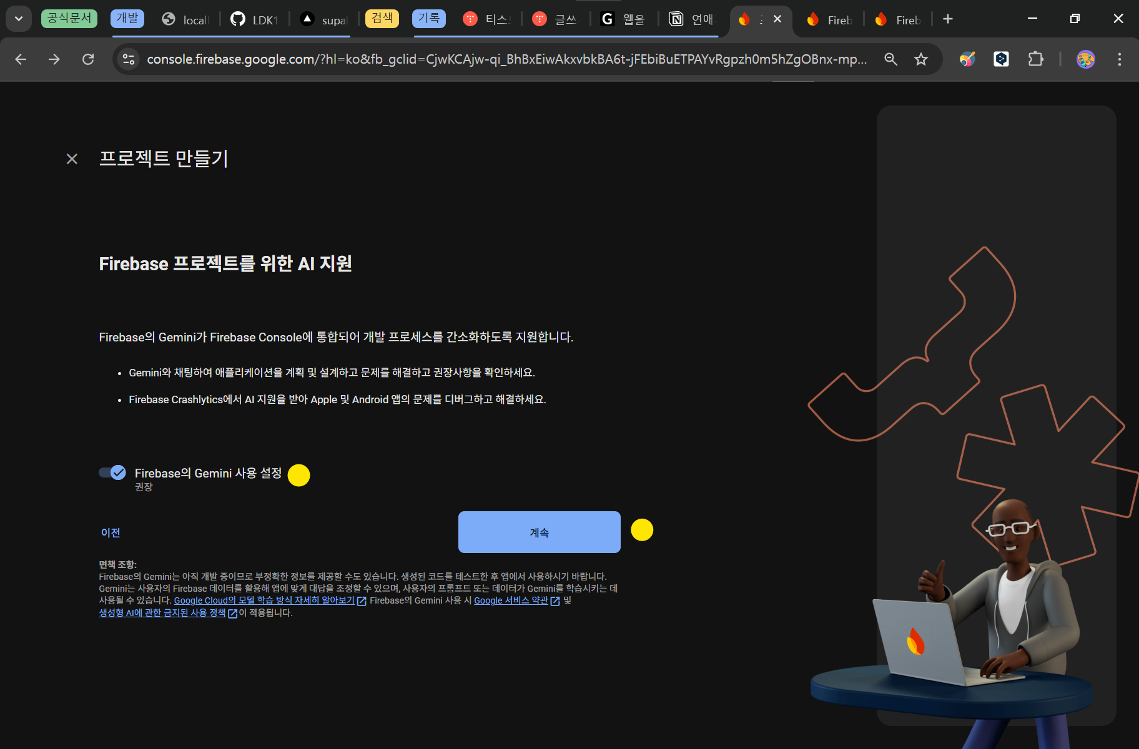This screenshot has width=1139, height=749.
Task: Click the 계속 continue button
Action: coord(540,532)
